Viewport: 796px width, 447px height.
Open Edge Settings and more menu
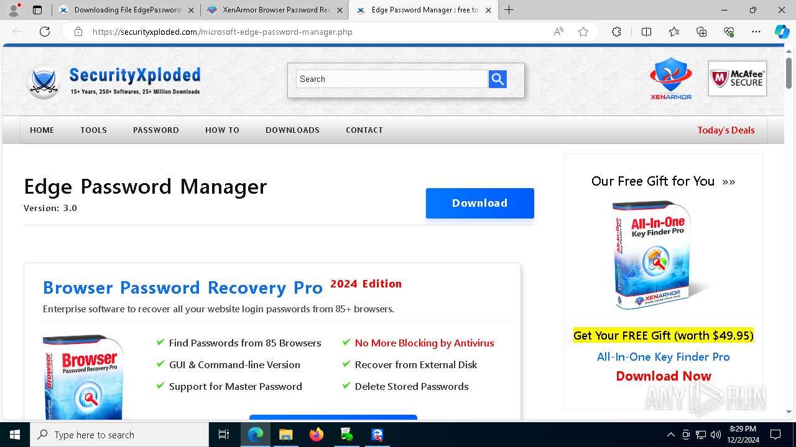coord(756,32)
